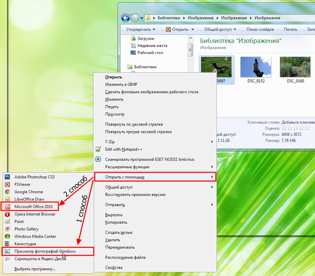Select the bird image thumbnail ending 0097

(217, 67)
